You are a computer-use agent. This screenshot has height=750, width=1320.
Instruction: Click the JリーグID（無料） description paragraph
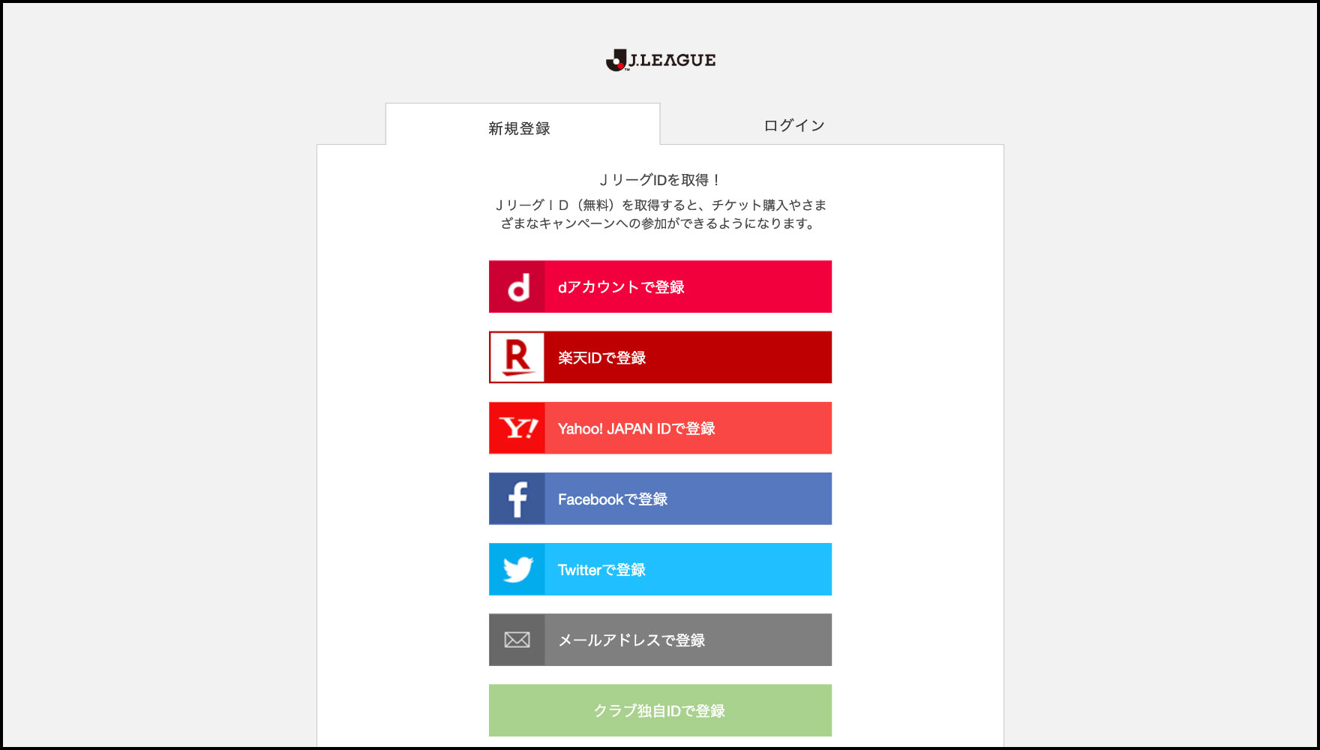pos(660,214)
